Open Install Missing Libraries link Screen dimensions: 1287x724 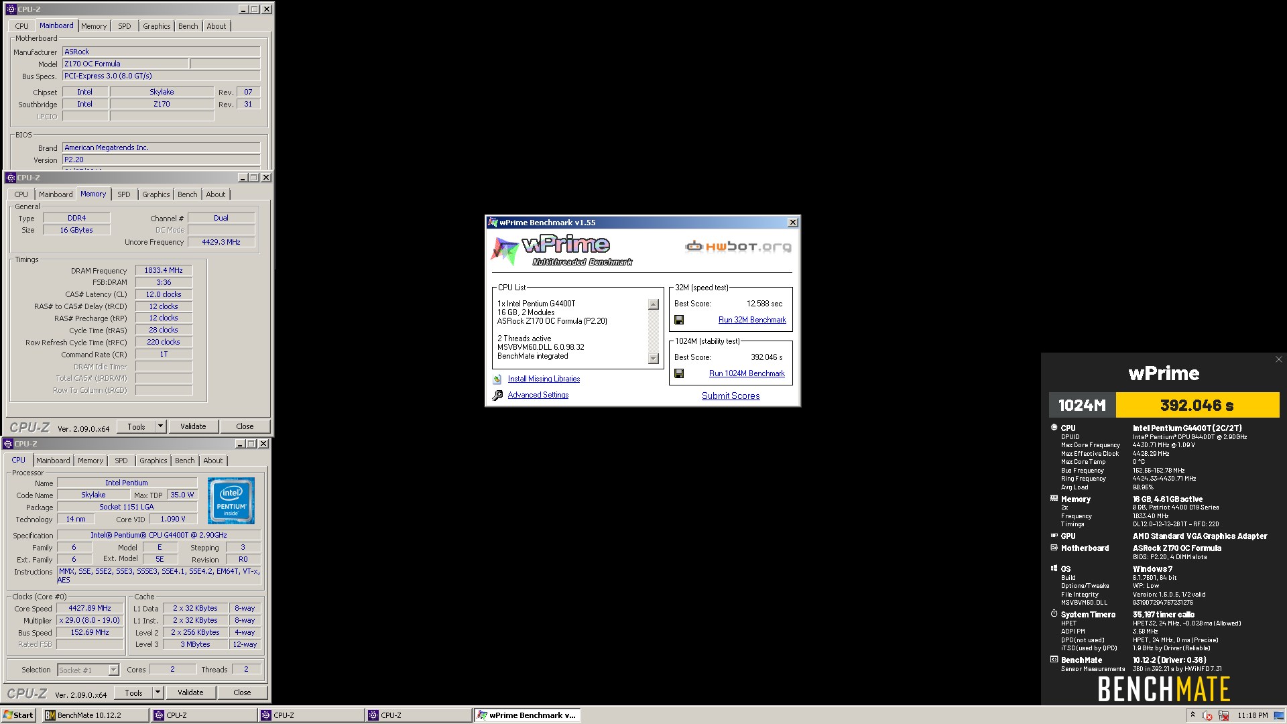(544, 379)
